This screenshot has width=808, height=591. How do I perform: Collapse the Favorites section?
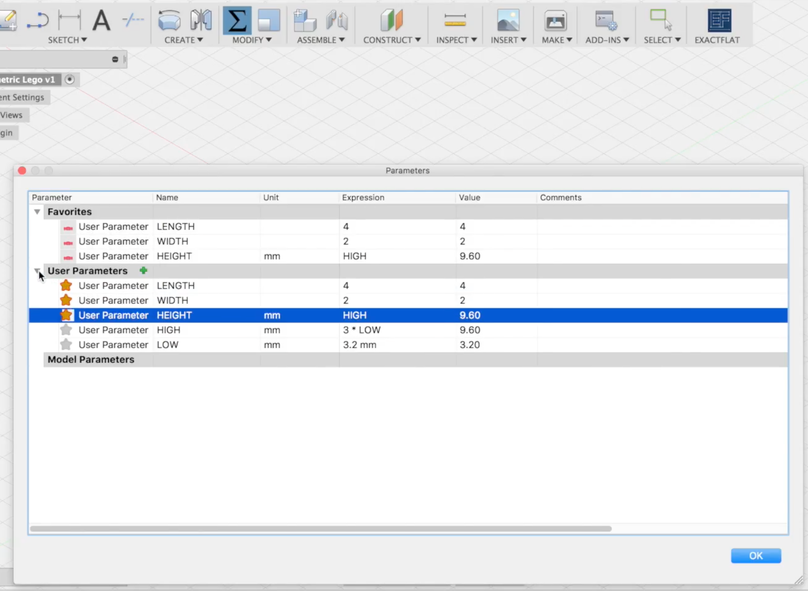(x=37, y=212)
